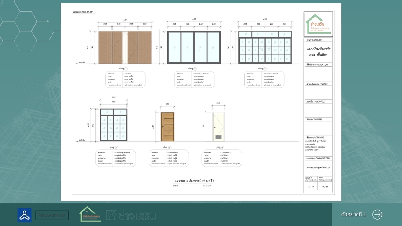Click the Fastwork.co text box
Screen dimensions: 402x226
[x=52, y=215]
